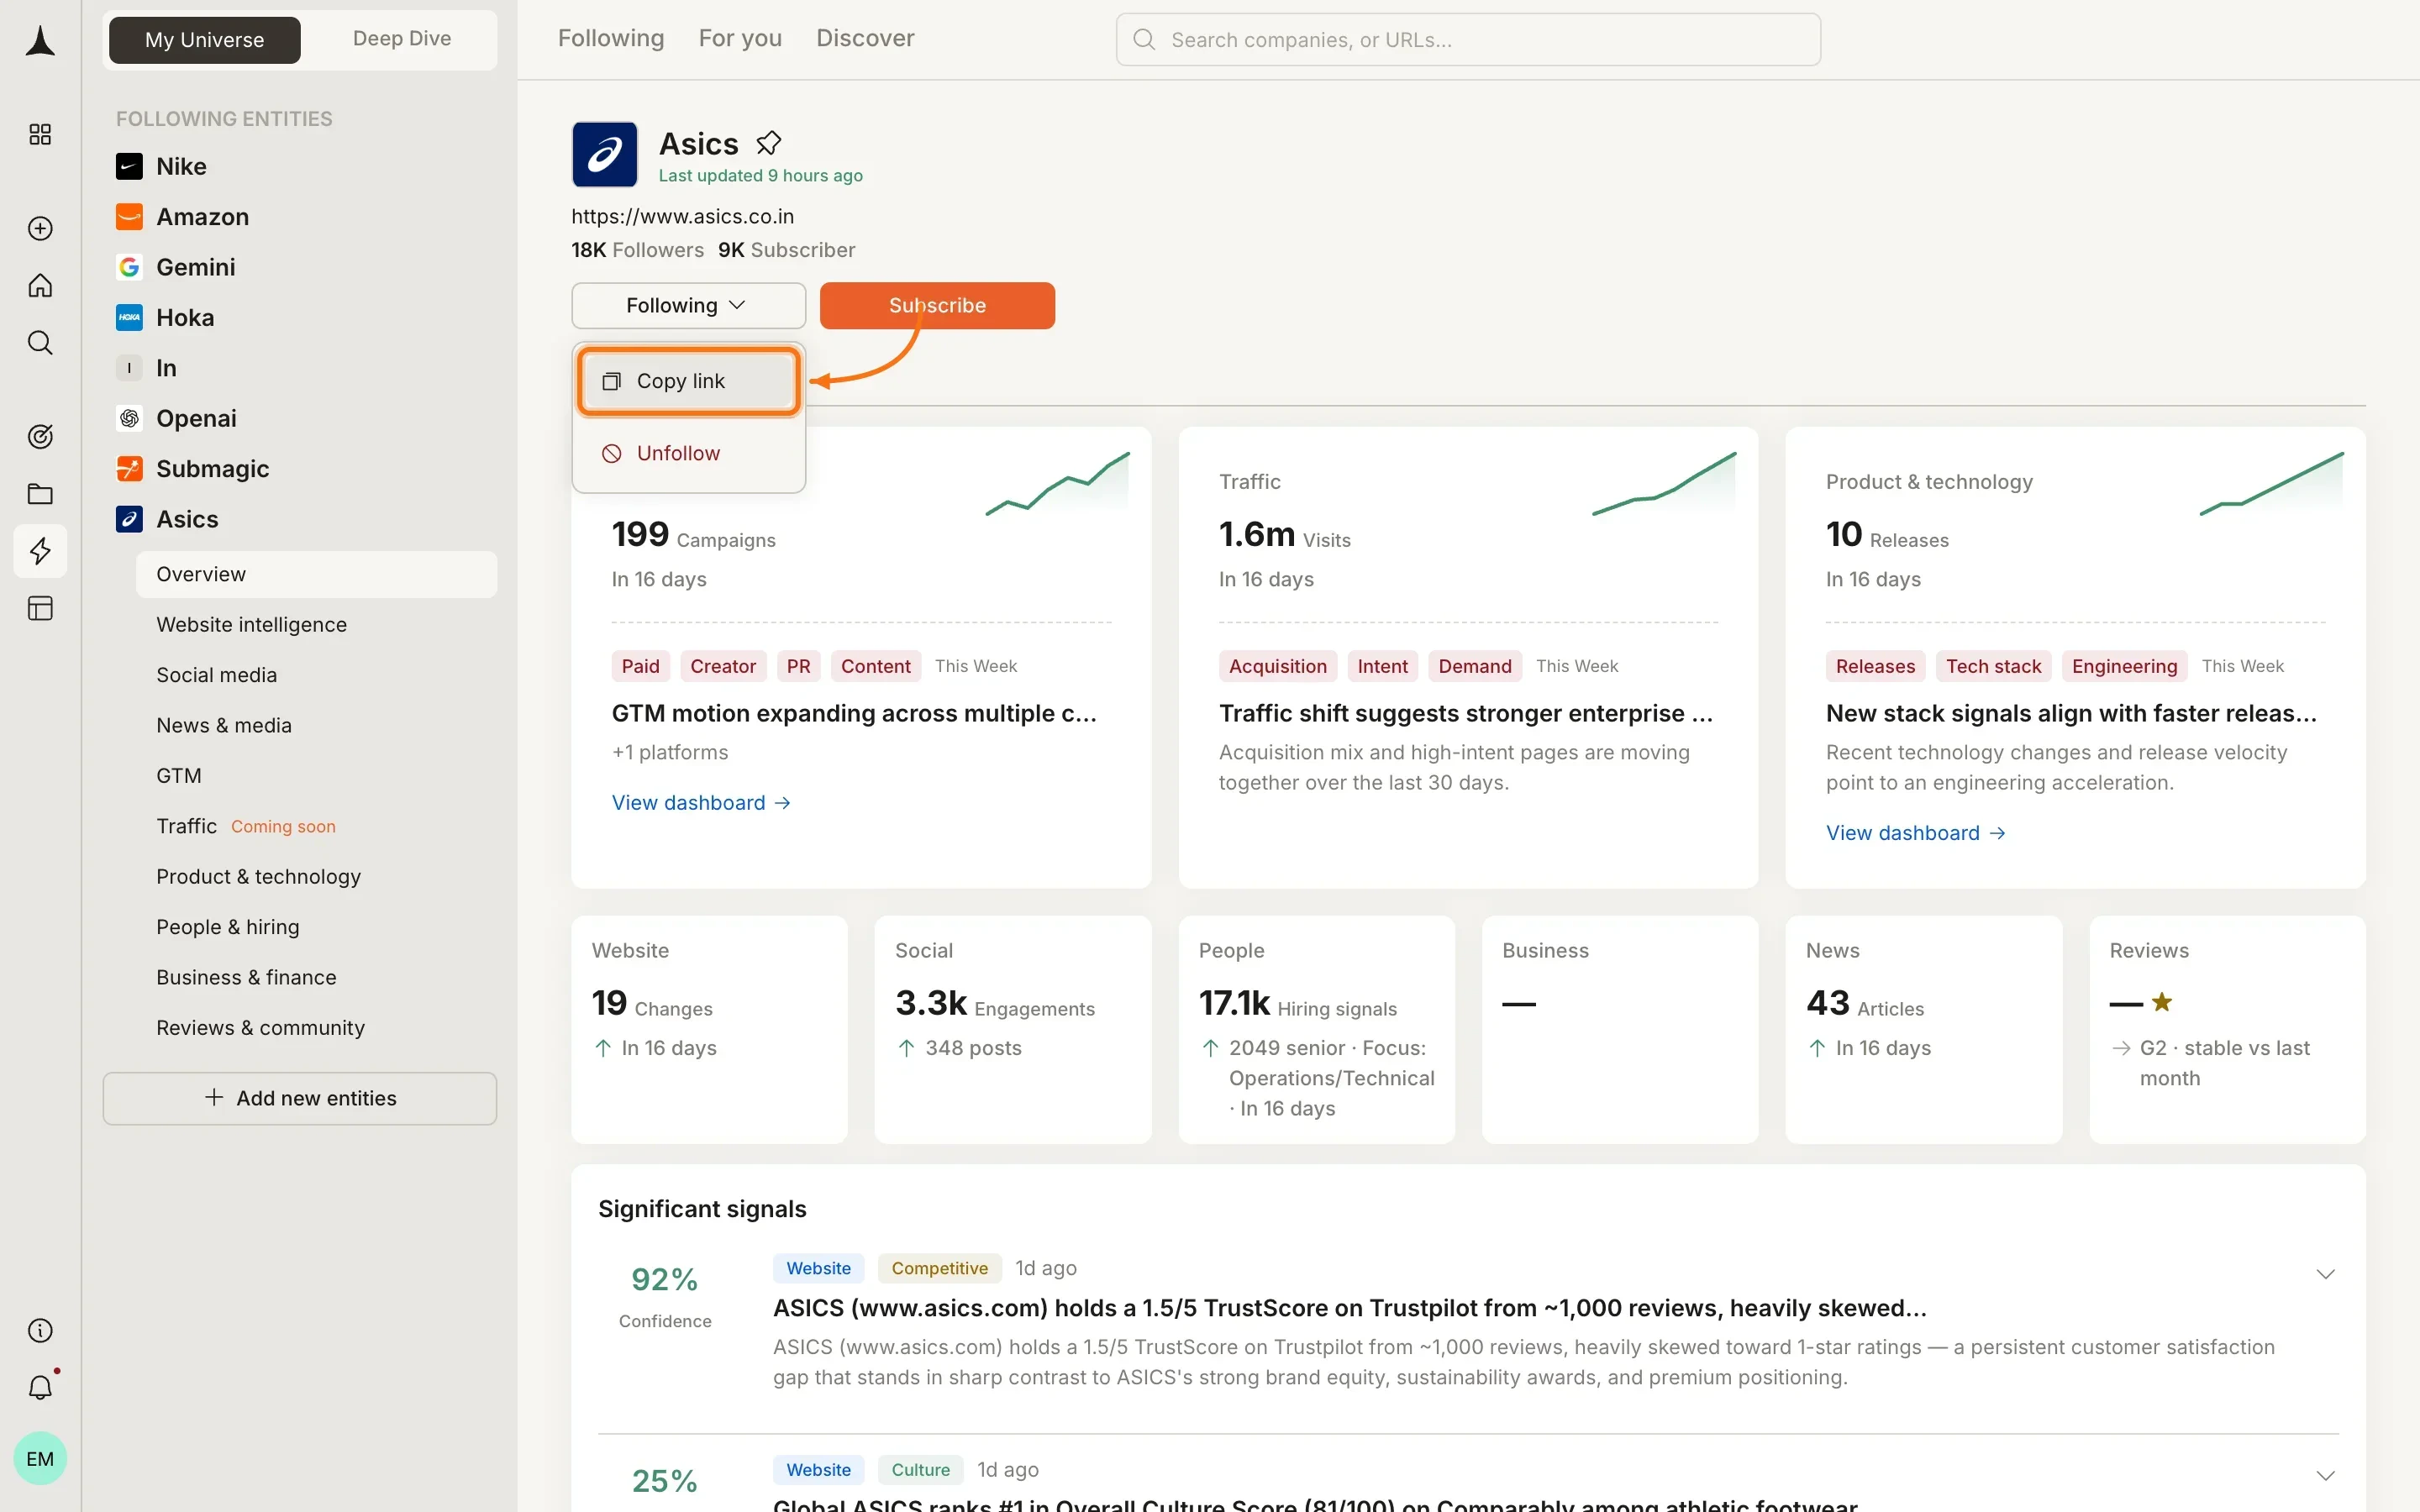The width and height of the screenshot is (2420, 1512).
Task: Click the Culture tag on second signal
Action: (920, 1470)
